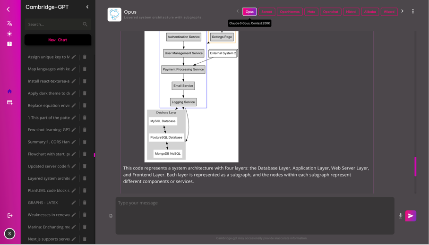Click the chat conversation vertical scrollbar
429x245 pixels.
[415, 166]
